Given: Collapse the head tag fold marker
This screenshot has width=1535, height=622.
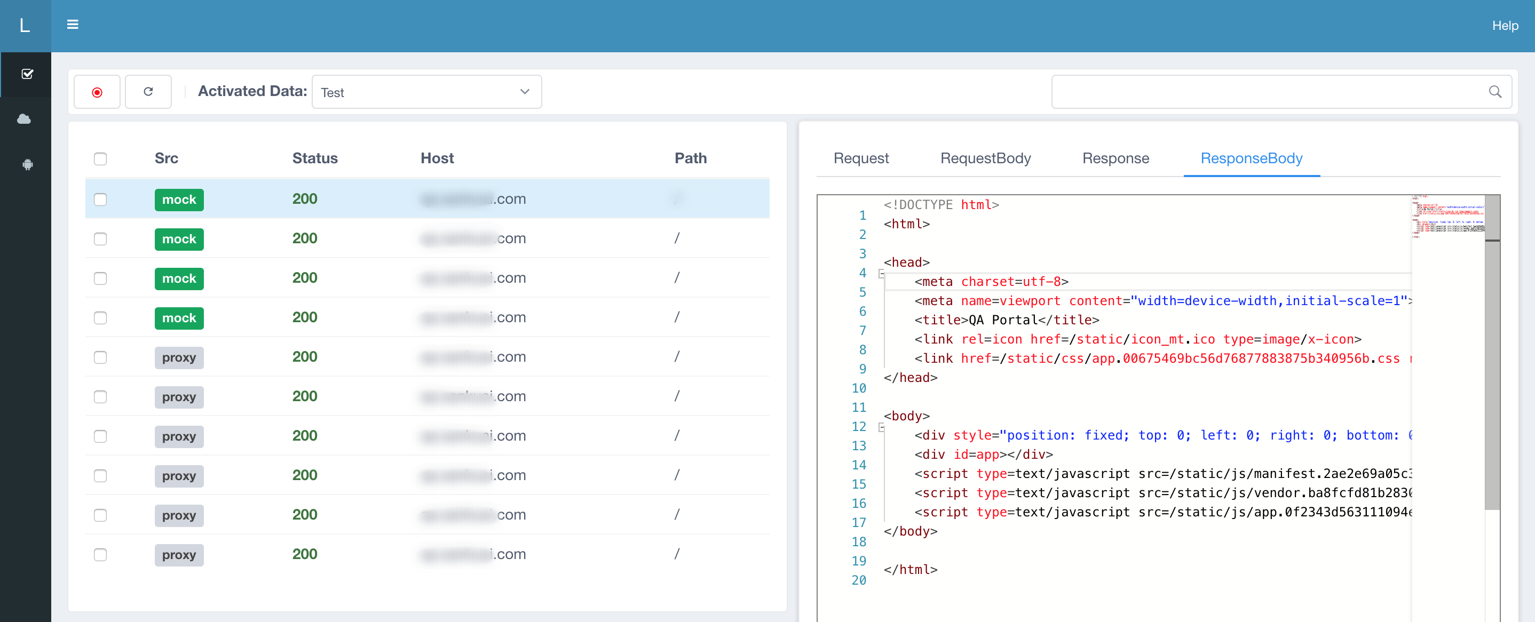Looking at the screenshot, I should click(x=881, y=274).
